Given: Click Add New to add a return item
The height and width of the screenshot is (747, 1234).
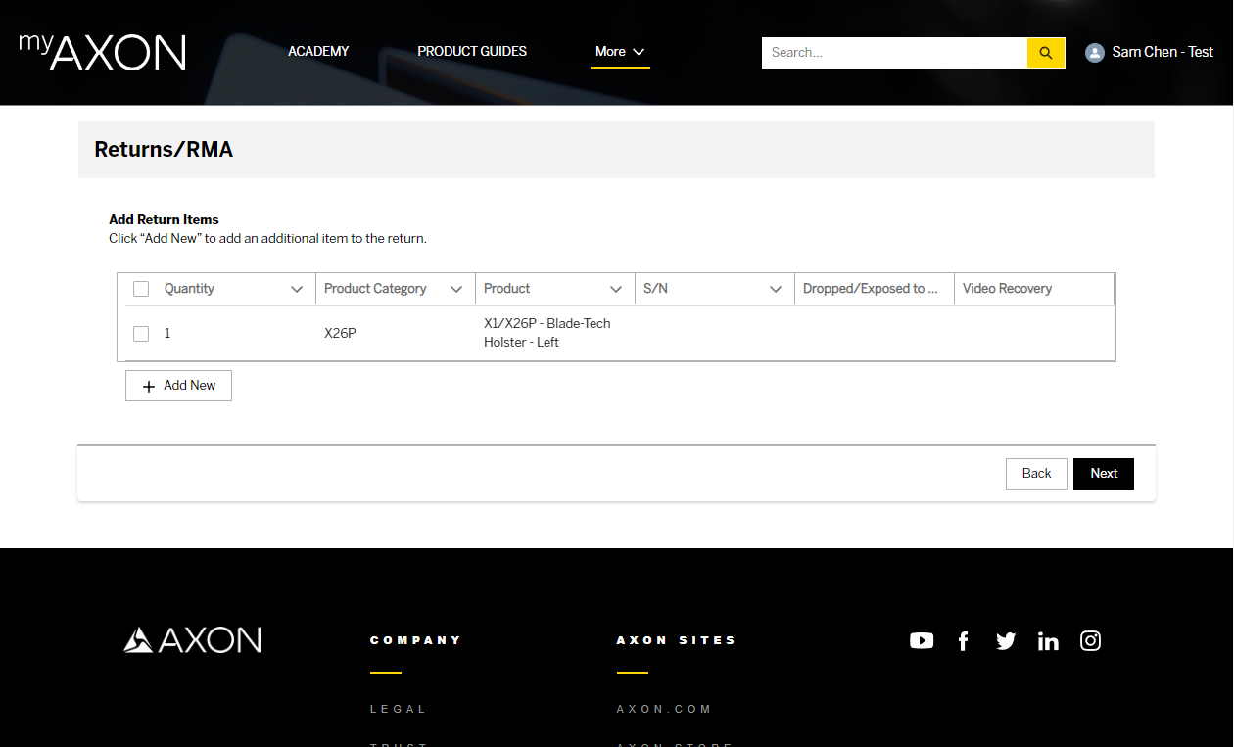Looking at the screenshot, I should pos(178,385).
